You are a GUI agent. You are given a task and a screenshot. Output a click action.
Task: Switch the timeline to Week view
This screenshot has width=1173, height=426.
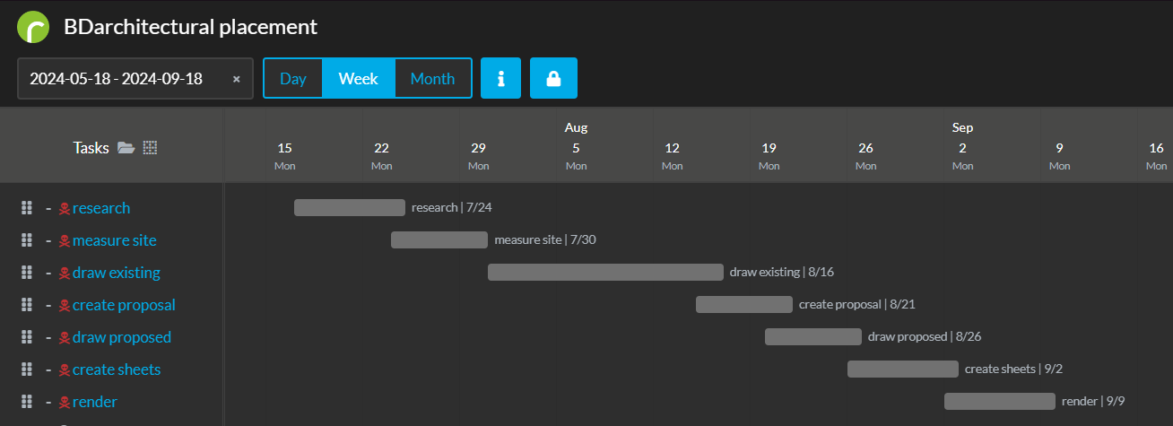coord(359,78)
